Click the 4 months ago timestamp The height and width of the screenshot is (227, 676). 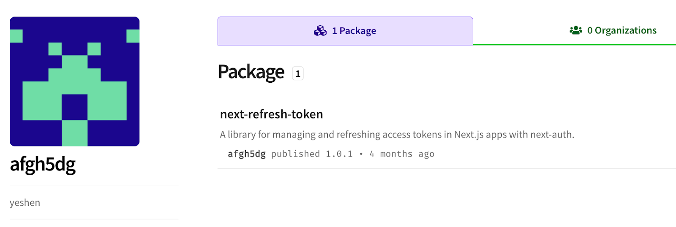pos(402,154)
